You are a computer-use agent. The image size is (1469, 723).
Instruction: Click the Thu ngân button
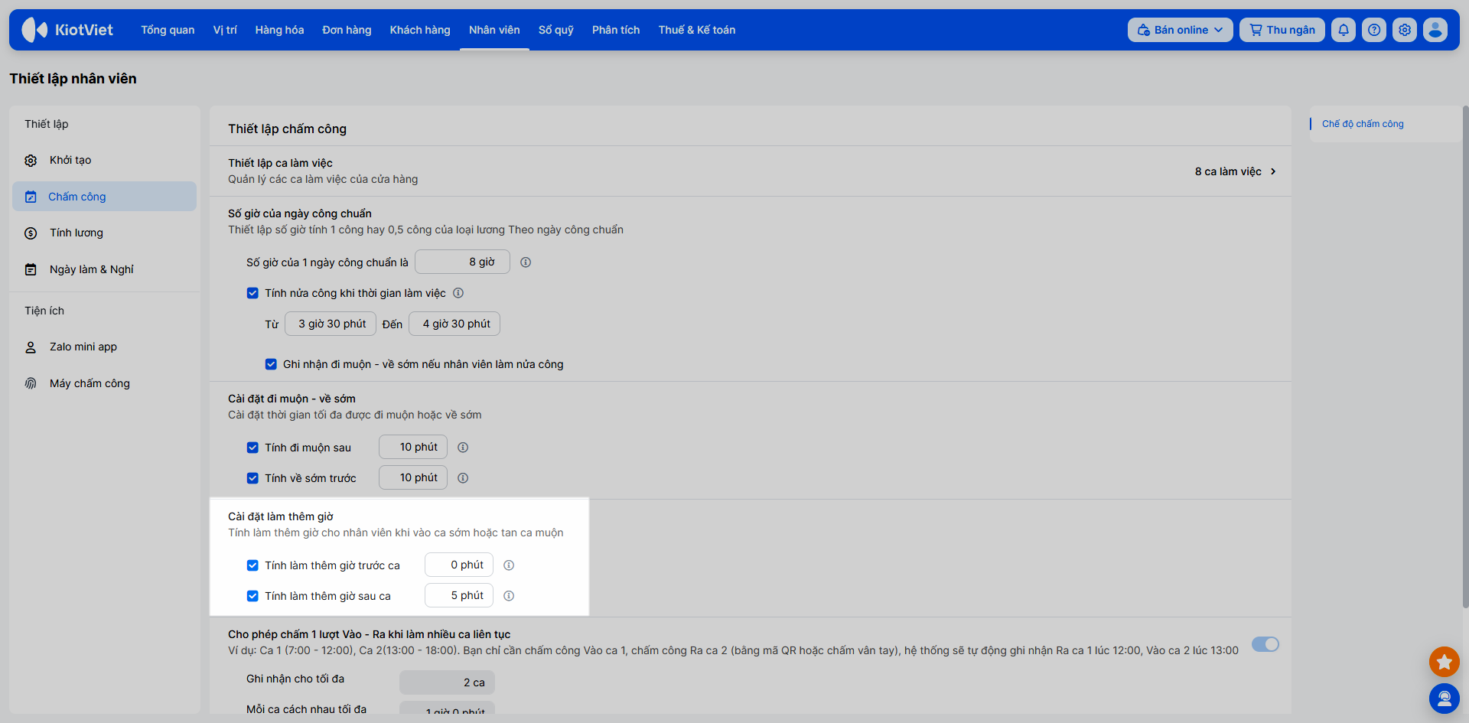pyautogui.click(x=1282, y=30)
